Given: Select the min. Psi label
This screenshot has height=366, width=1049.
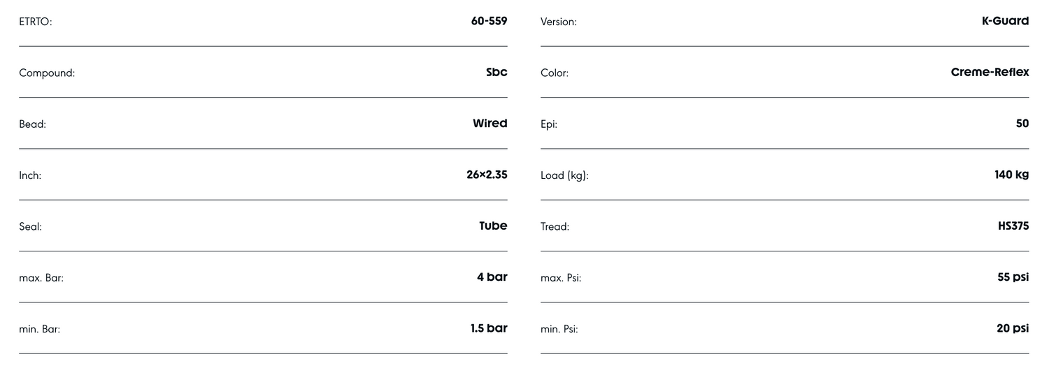Looking at the screenshot, I should click(x=559, y=329).
